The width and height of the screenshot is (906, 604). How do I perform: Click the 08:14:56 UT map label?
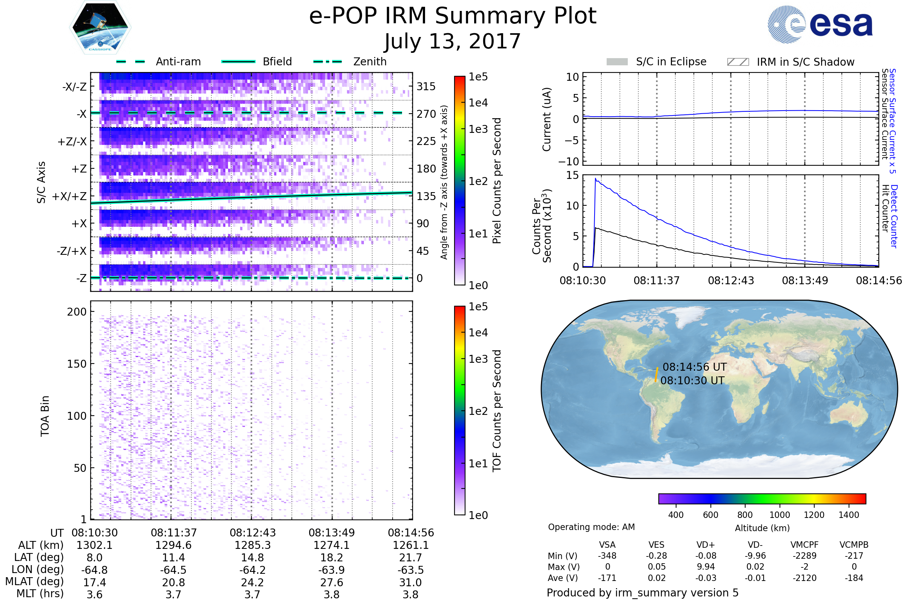point(695,367)
